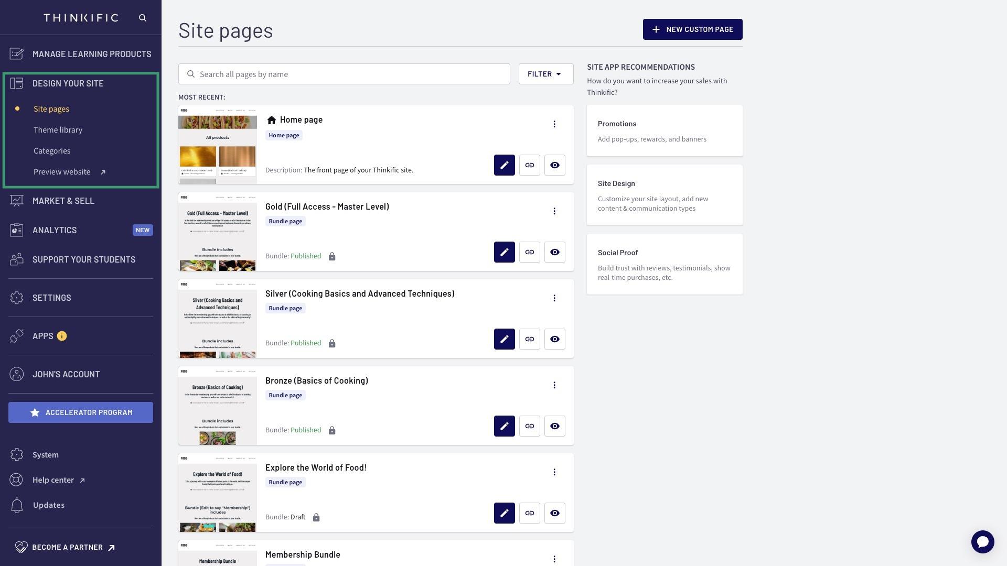The height and width of the screenshot is (566, 1007).
Task: Open Settings section
Action: (51, 297)
